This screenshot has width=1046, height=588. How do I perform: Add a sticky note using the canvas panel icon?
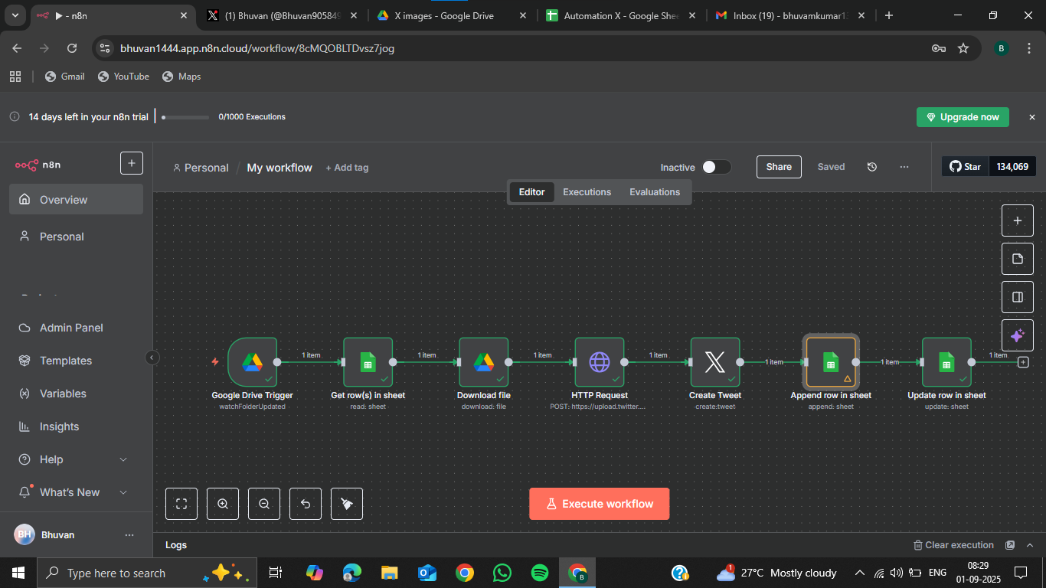pos(1017,259)
